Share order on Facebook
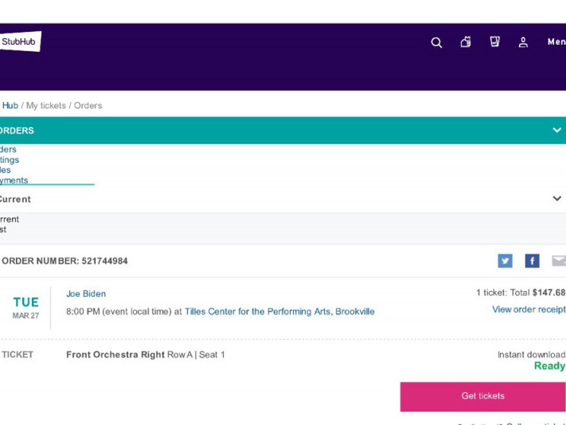 (x=532, y=261)
